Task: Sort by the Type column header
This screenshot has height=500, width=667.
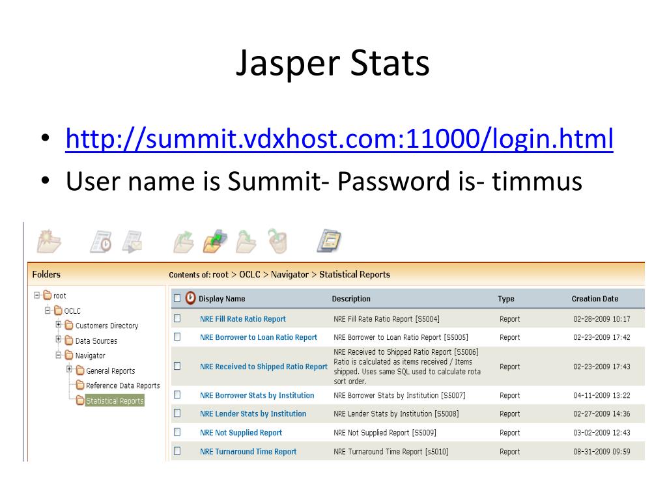Action: point(505,299)
